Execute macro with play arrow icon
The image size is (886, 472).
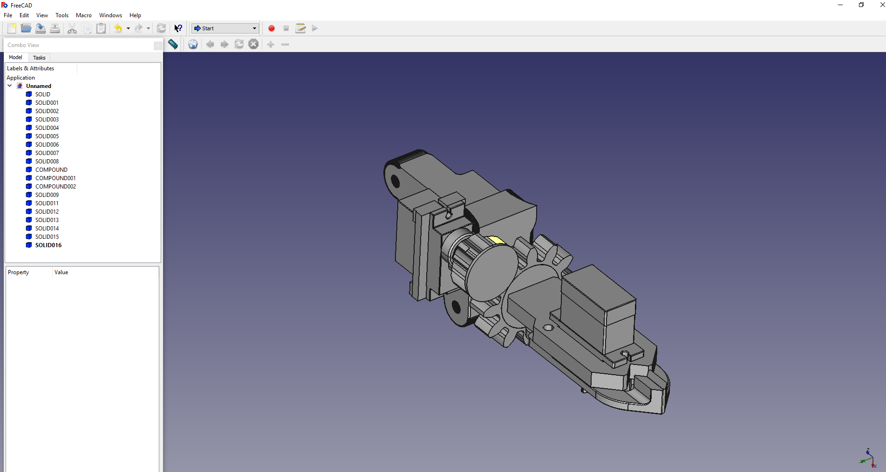click(315, 28)
